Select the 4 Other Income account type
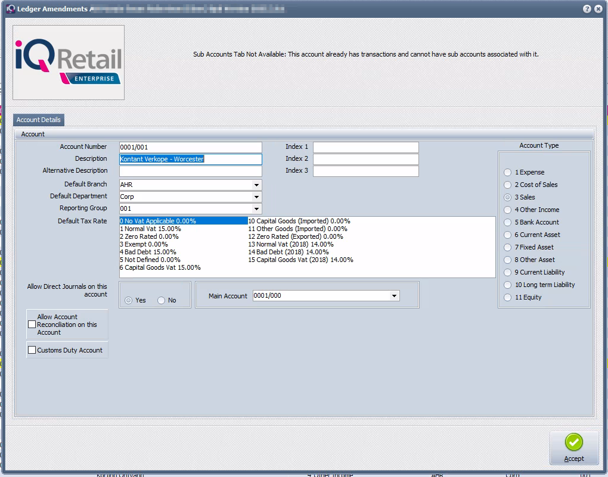Viewport: 608px width, 477px height. (508, 210)
